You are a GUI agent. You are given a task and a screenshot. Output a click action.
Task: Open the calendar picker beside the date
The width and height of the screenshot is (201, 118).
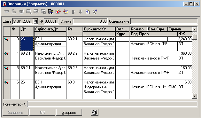coord(35,21)
